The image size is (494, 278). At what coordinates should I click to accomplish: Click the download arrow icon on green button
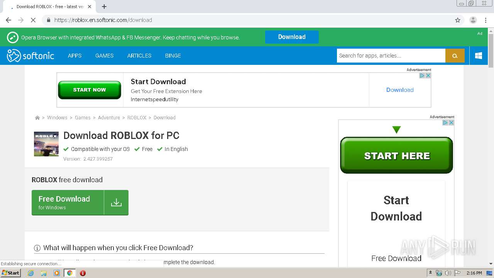pyautogui.click(x=116, y=202)
